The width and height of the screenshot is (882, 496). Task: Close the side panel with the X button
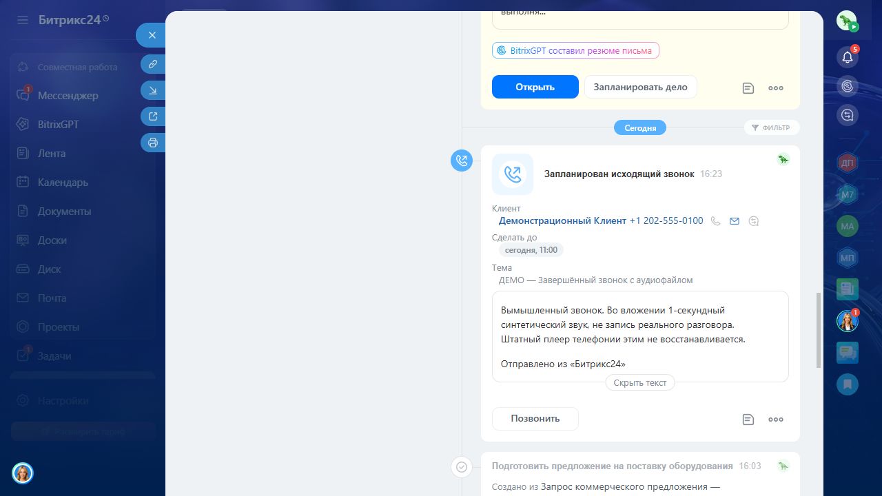coord(152,35)
